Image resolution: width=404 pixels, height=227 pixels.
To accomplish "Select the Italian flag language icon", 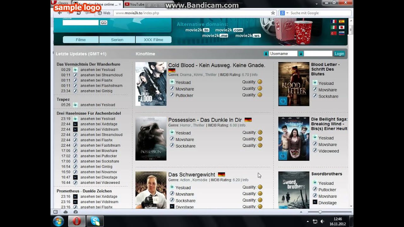I will tap(334, 27).
